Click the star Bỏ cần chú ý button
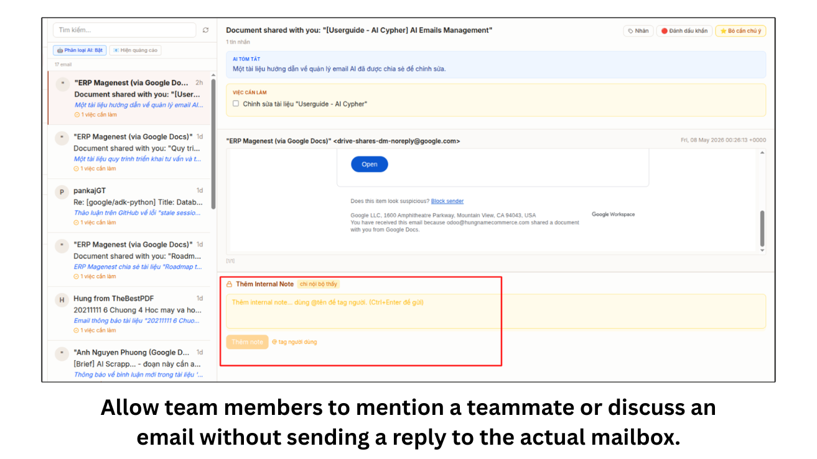Screen dimensions: 817x459 pos(740,31)
